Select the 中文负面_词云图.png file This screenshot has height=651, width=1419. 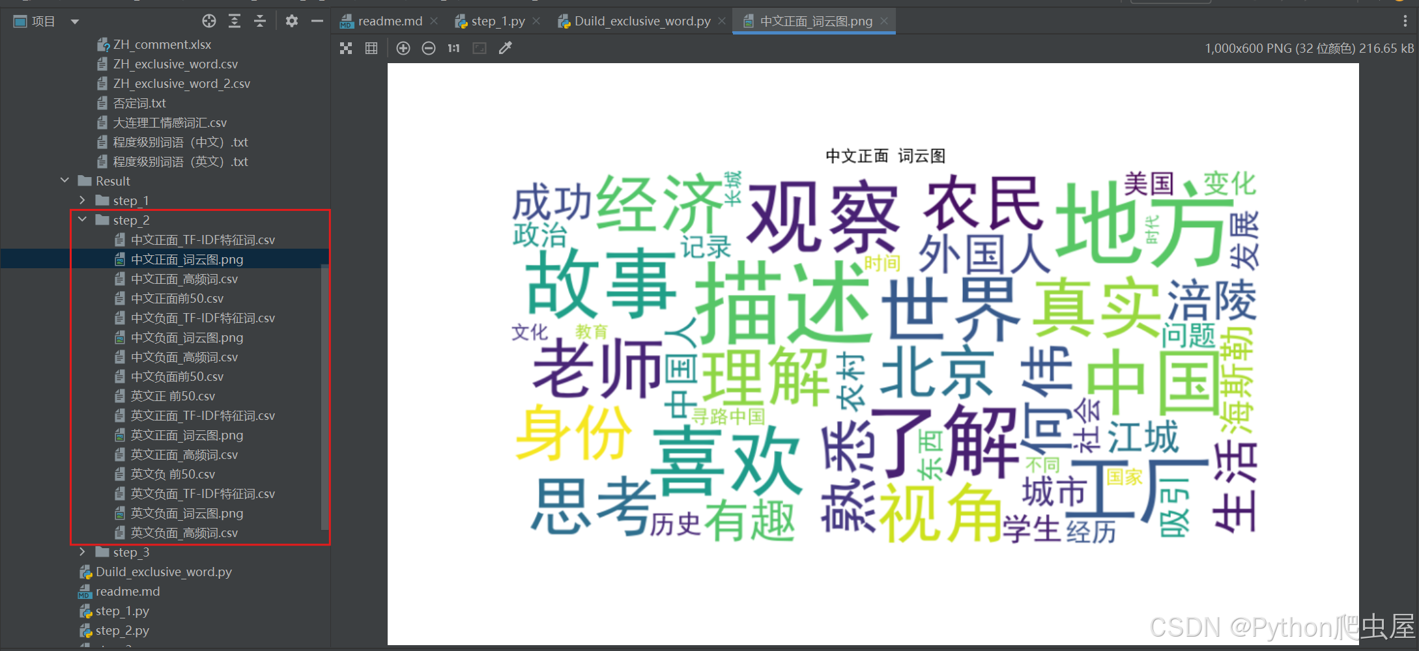187,337
